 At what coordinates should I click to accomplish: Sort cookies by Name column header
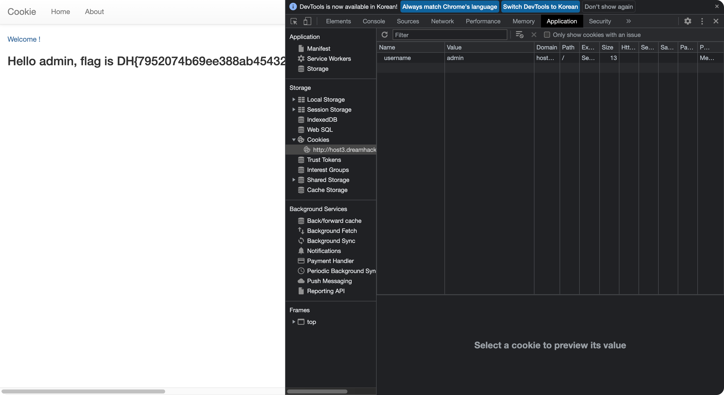pos(410,47)
